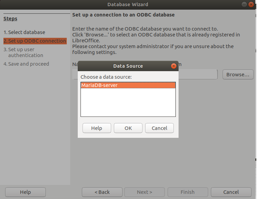Open step 4 Save and proceed

coord(26,64)
